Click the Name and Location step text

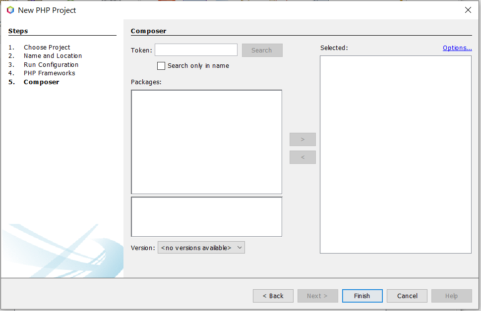click(53, 56)
